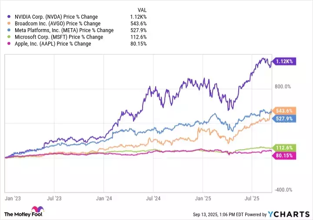This screenshot has width=313, height=220.
Task: Click the Apple pink legend dot
Action: coord(10,44)
